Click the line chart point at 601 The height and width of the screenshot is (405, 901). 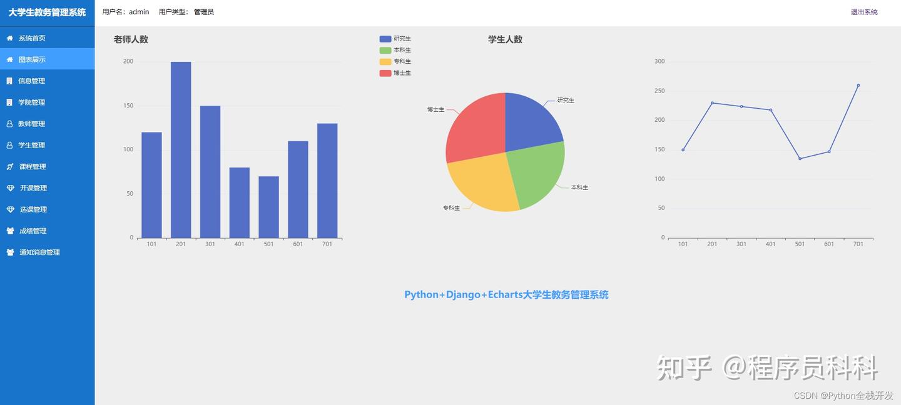click(x=829, y=151)
